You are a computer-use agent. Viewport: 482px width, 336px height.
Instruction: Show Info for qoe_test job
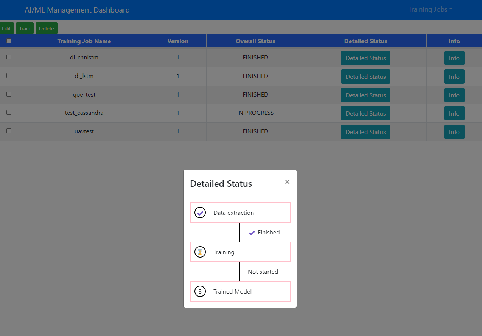point(454,95)
